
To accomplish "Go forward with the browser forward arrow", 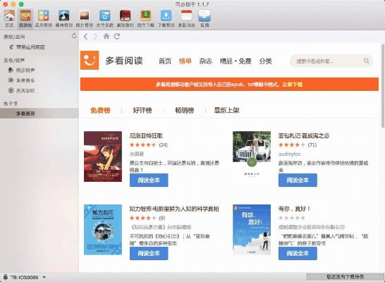I will 95,37.
